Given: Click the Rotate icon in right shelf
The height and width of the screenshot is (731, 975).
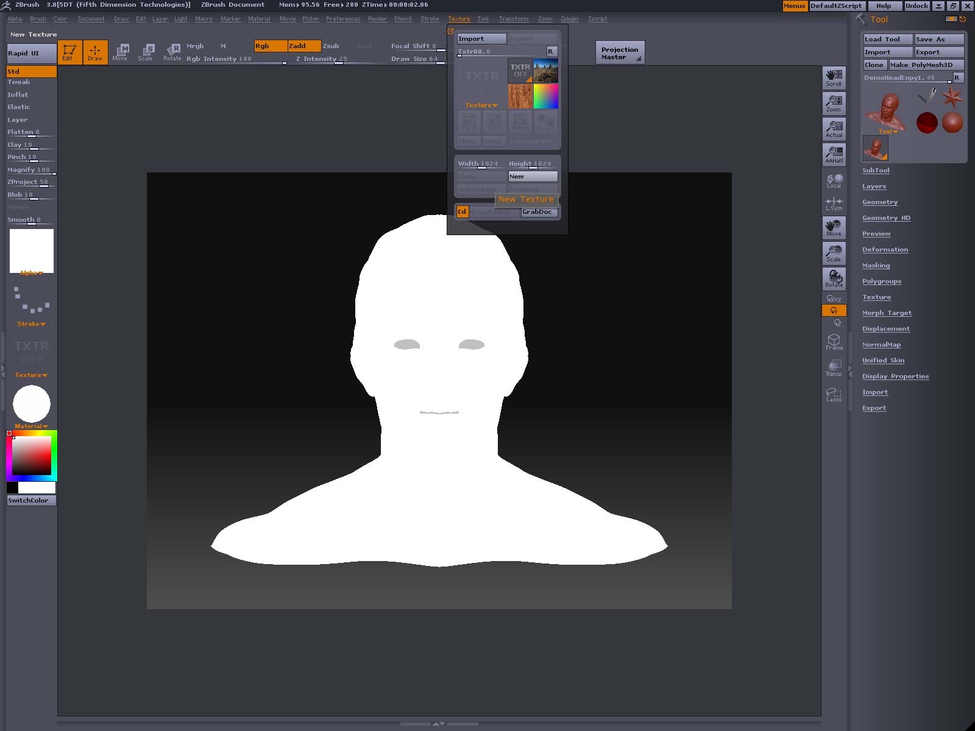Looking at the screenshot, I should (834, 278).
